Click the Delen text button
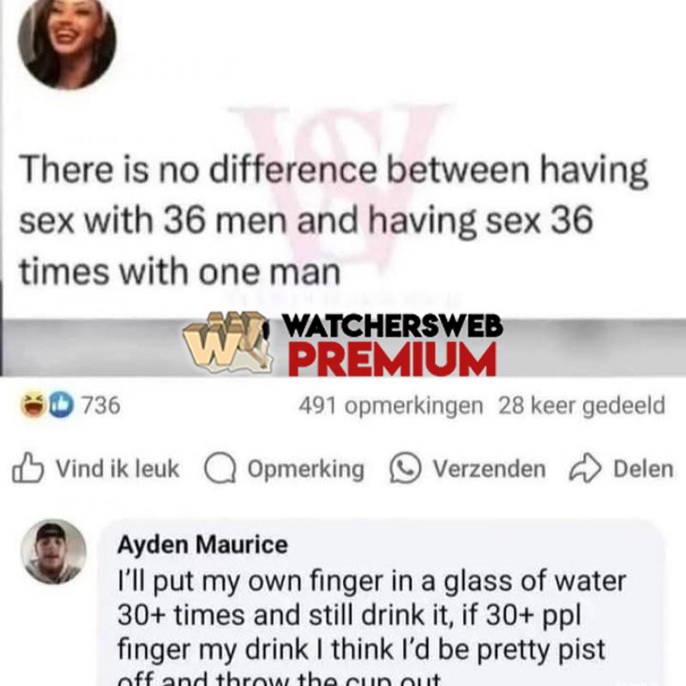This screenshot has height=686, width=686. pos(643,468)
